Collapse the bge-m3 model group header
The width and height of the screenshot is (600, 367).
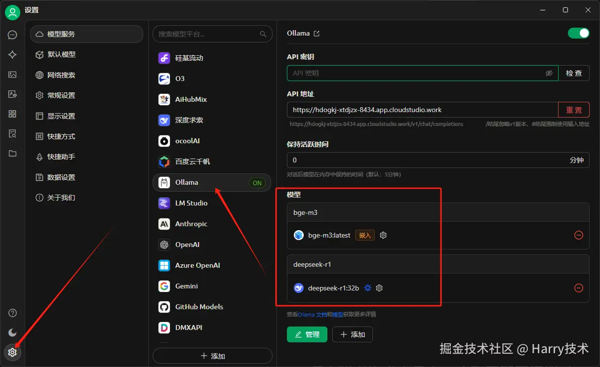click(438, 212)
